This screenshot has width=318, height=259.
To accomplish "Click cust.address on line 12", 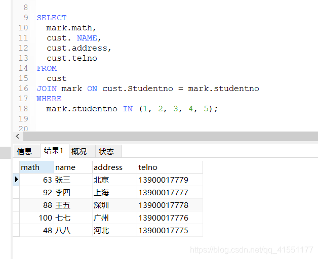I will (77, 48).
